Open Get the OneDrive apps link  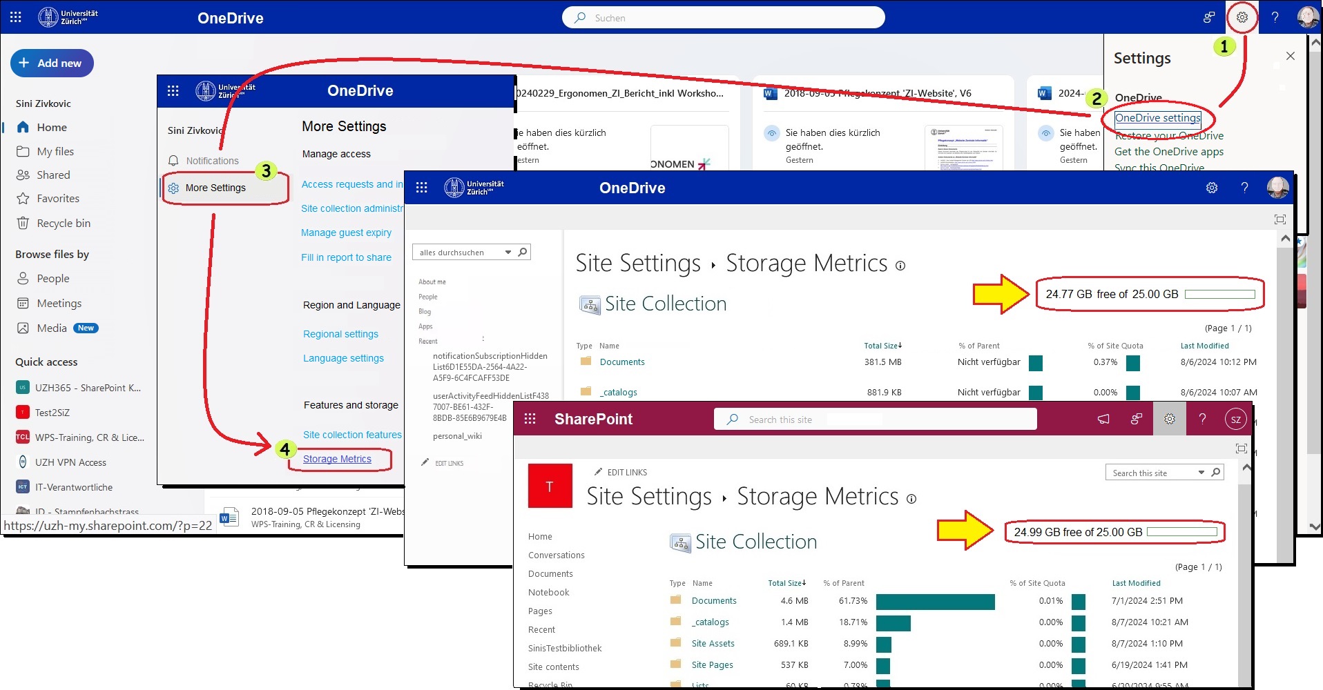[1169, 152]
